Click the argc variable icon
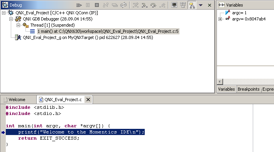274x152 pixels. 228,12
